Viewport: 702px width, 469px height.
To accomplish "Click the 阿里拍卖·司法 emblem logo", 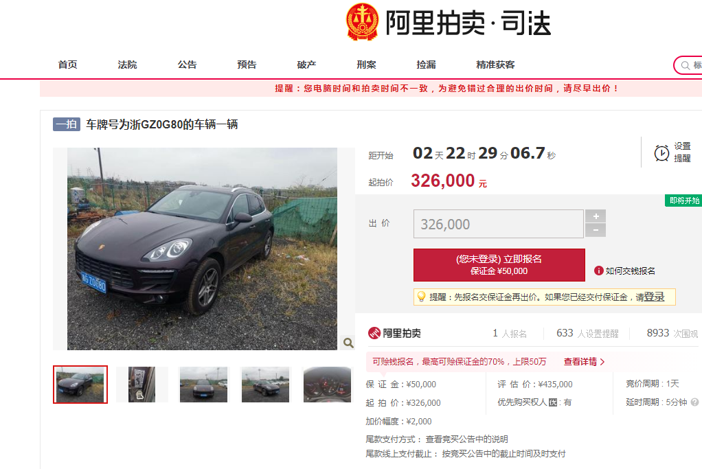I will point(362,23).
